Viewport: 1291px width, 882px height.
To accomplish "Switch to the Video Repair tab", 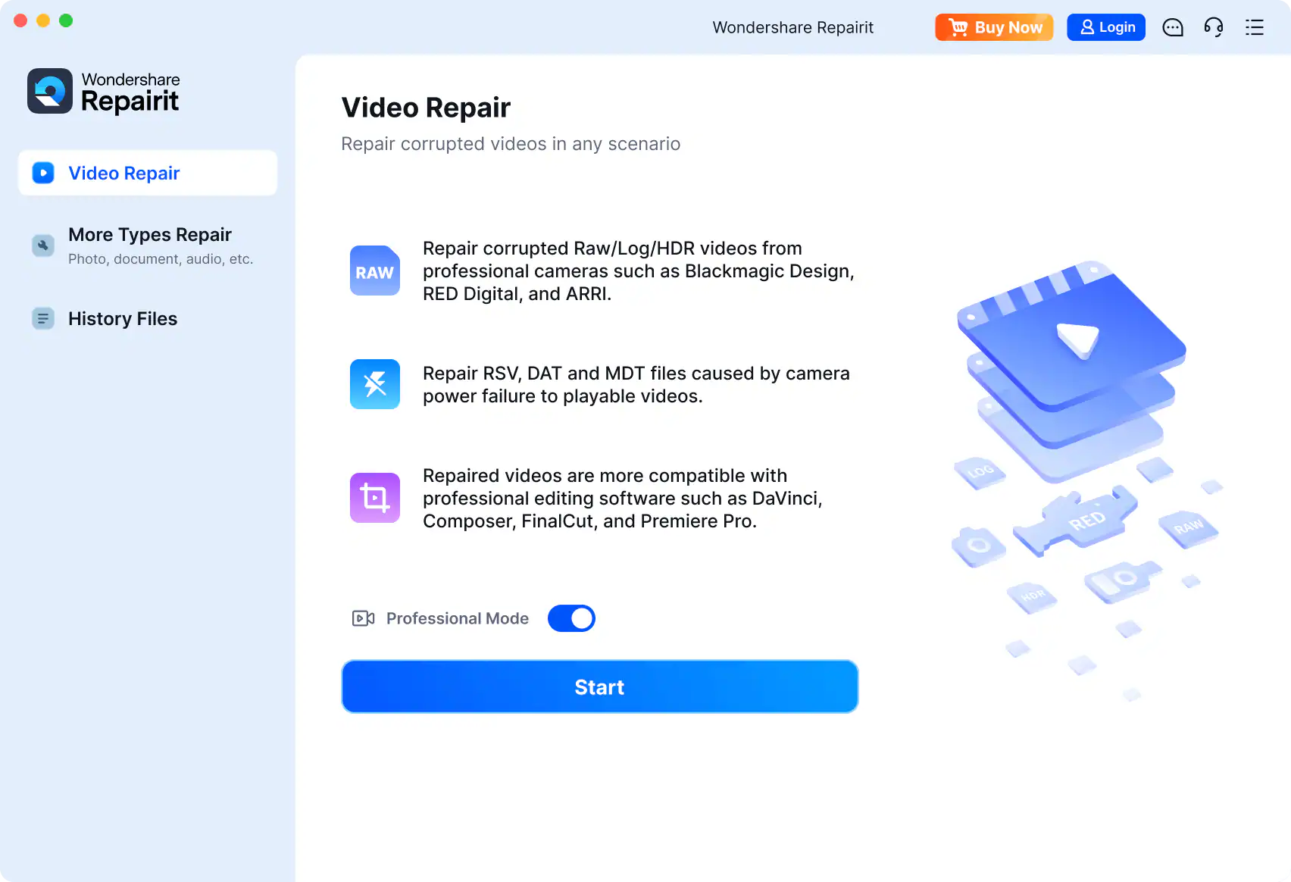I will [123, 173].
